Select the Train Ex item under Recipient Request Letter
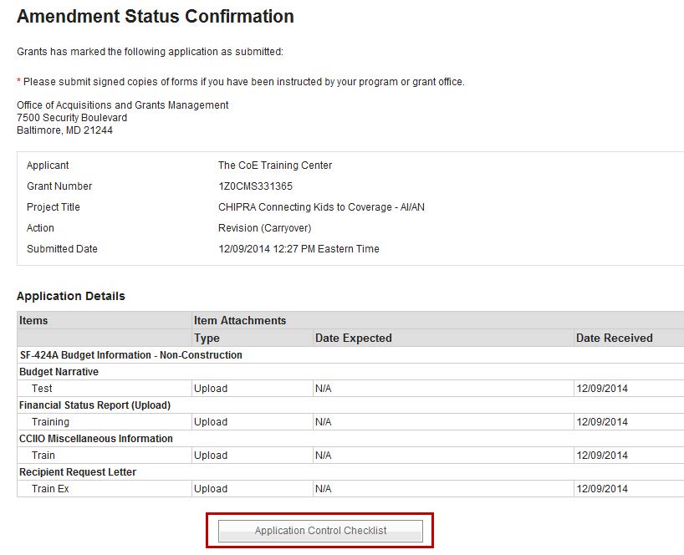The width and height of the screenshot is (684, 555). [50, 489]
